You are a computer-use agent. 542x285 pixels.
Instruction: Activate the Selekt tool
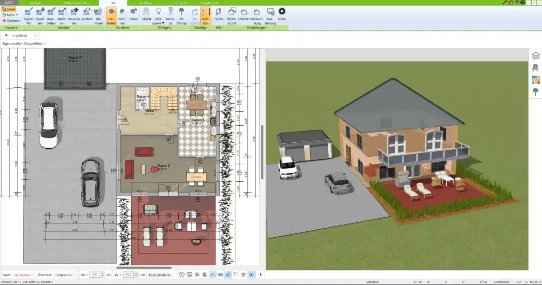[x=9, y=9]
